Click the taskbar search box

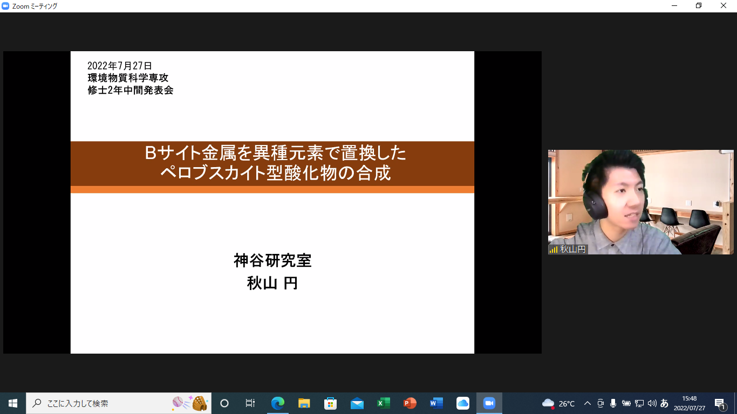(119, 403)
